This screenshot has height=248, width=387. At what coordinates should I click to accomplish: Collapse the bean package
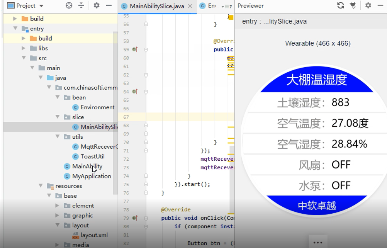coord(58,97)
